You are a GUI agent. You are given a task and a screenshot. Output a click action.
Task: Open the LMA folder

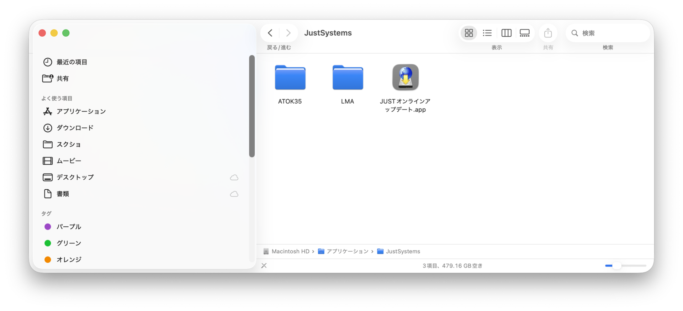(x=348, y=78)
